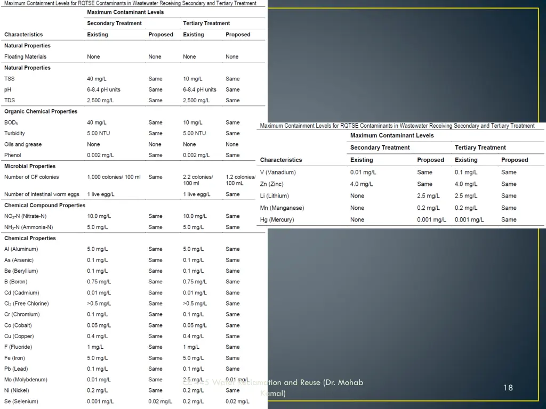Click the 'Cr (Chromium)' row label
Screen dimensions: 546x409
pyautogui.click(x=22, y=314)
